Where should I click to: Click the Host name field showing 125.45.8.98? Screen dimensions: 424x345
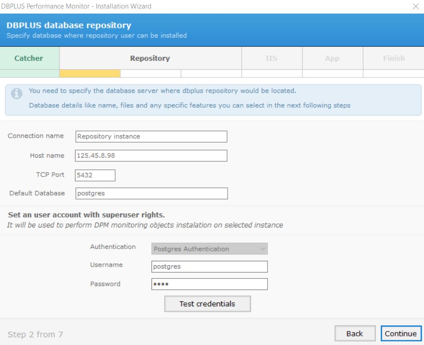click(151, 156)
